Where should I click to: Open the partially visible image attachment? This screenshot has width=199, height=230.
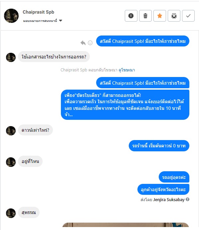pyautogui.click(x=125, y=225)
